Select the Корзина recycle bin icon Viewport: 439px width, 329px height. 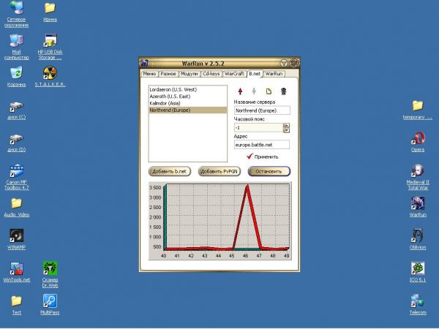coord(16,77)
